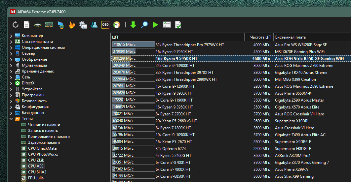Select the highlighted 16x Ryzen 9 5950X HT row
The width and height of the screenshot is (351, 182).
click(231, 58)
